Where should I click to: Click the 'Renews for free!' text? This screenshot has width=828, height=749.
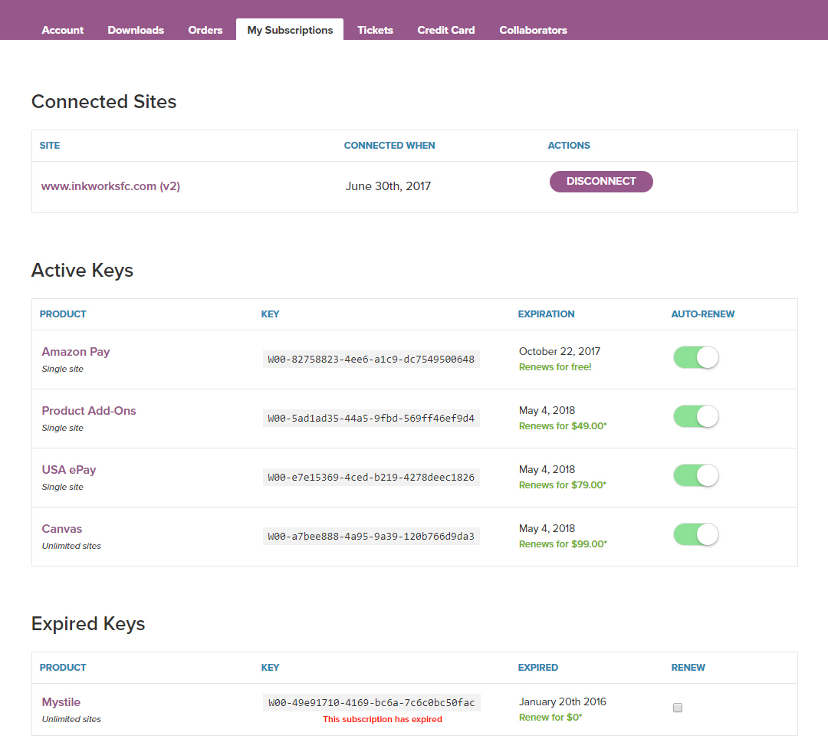tap(555, 367)
